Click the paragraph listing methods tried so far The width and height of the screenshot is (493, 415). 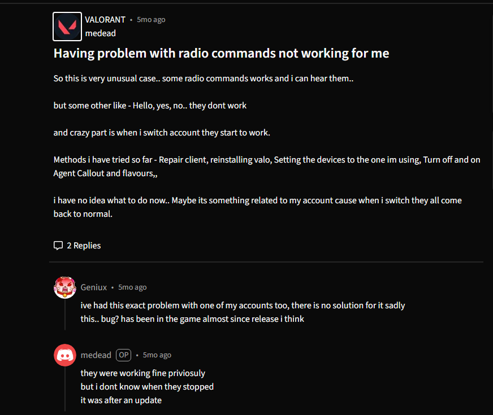coord(267,160)
